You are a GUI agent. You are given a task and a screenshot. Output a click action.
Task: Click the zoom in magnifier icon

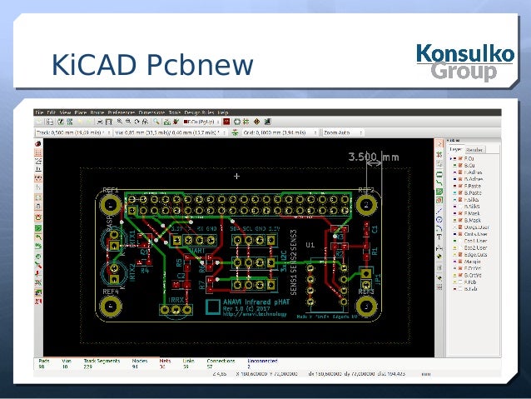[x=120, y=122]
